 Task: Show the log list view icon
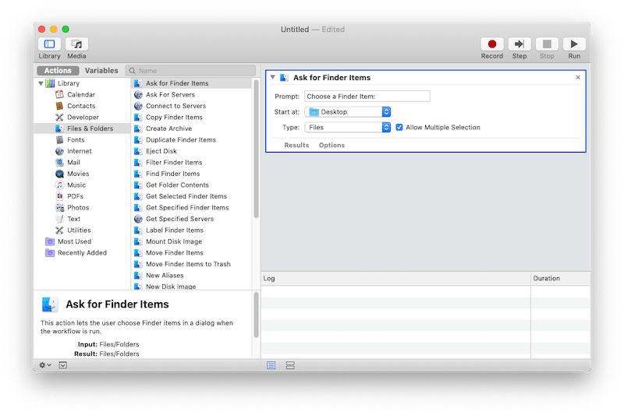coord(271,365)
